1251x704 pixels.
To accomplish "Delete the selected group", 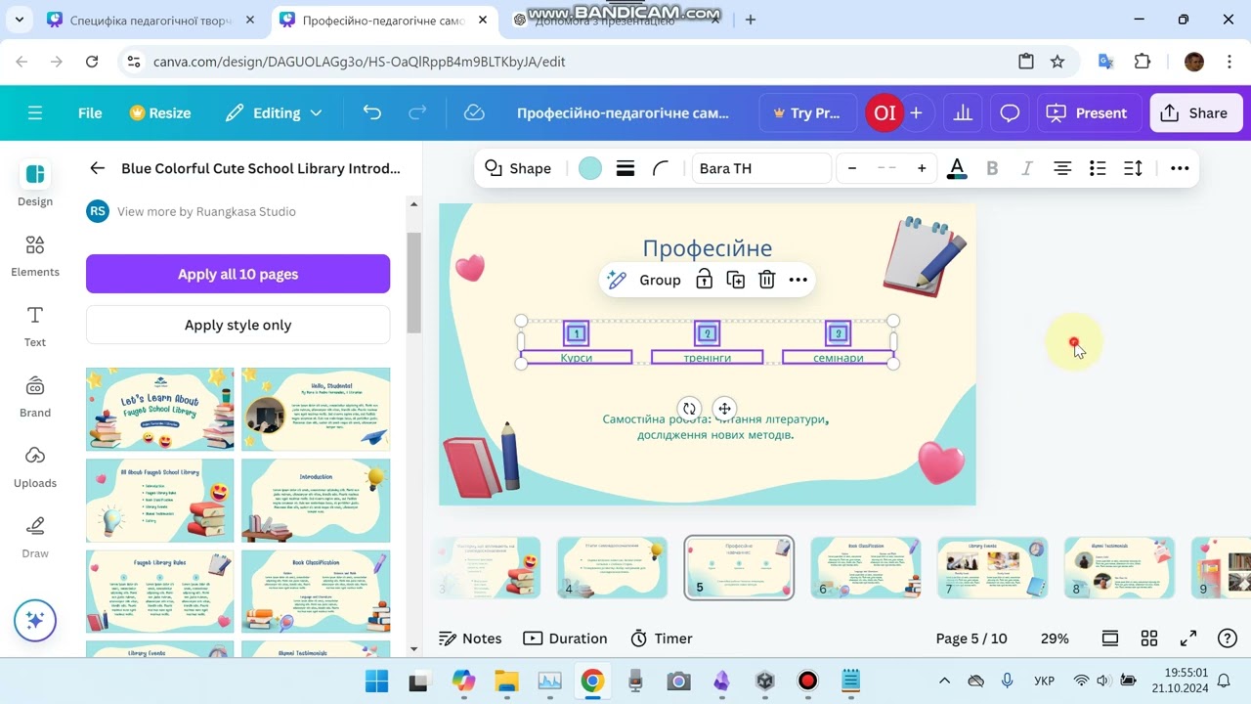I will 767,280.
